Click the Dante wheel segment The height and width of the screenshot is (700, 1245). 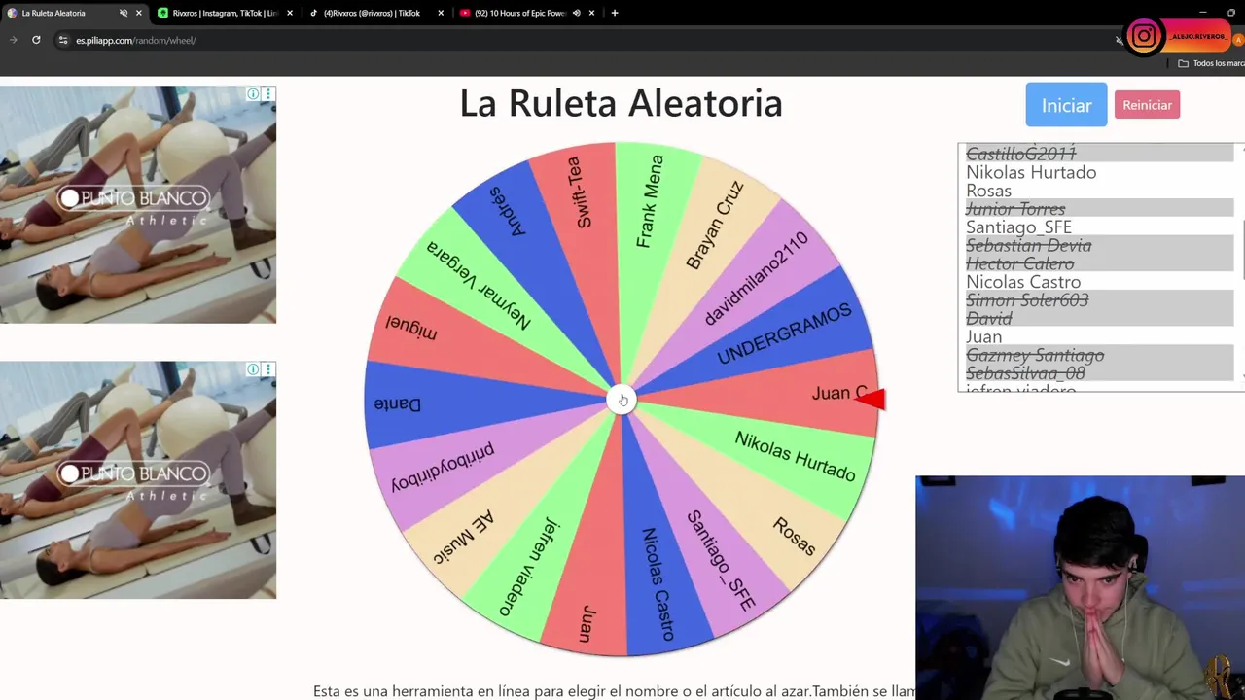coord(398,403)
